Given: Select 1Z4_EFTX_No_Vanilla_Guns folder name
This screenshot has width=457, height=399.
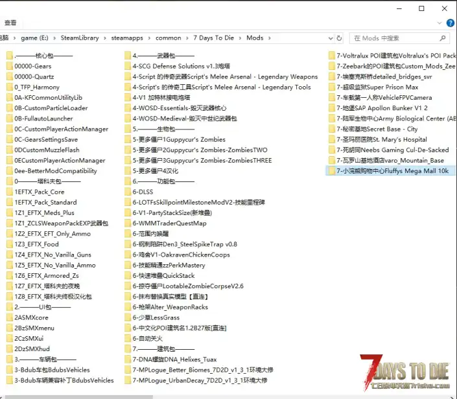Looking at the screenshot, I should 53,255.
